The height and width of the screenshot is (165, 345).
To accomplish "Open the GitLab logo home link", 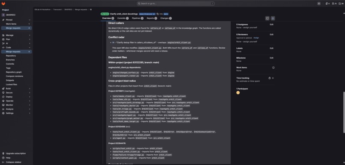I will click(3, 3).
